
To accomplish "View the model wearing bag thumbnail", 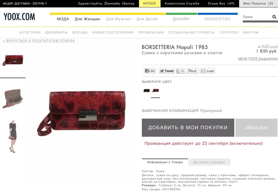I will tap(13, 137).
